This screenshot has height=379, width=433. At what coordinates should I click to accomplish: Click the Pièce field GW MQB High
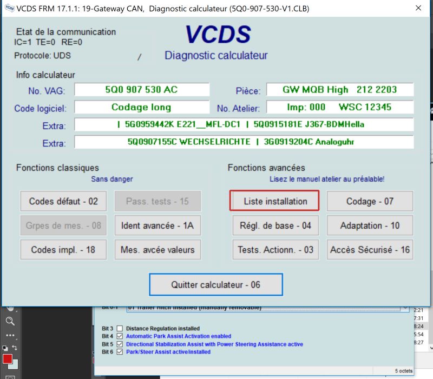coord(340,90)
